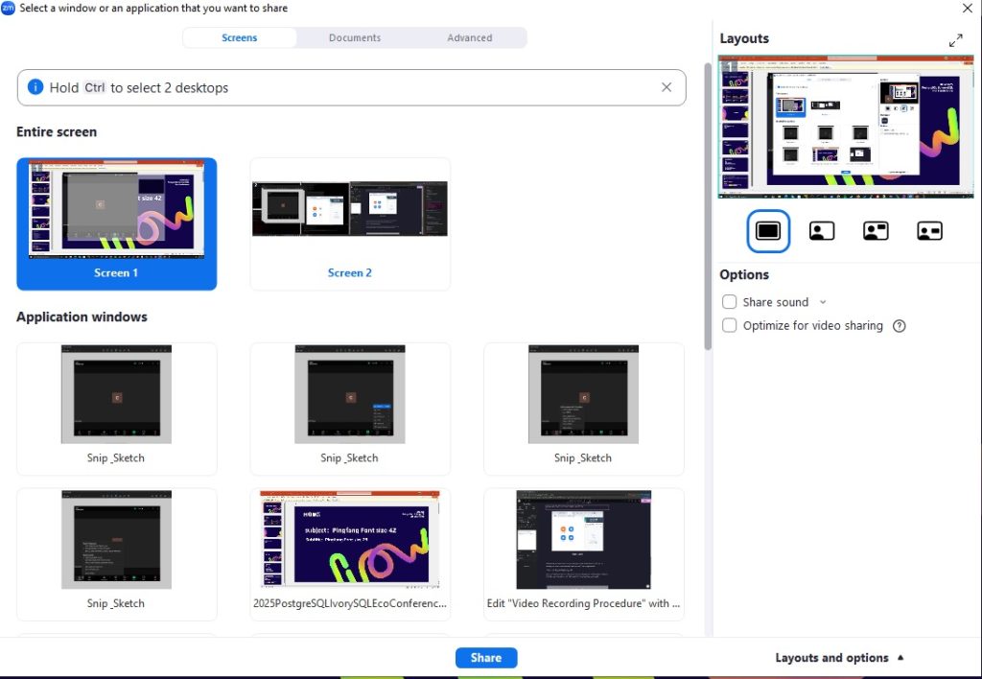Viewport: 982px width, 679px height.
Task: Click the blue info icon in banner
Action: point(35,87)
